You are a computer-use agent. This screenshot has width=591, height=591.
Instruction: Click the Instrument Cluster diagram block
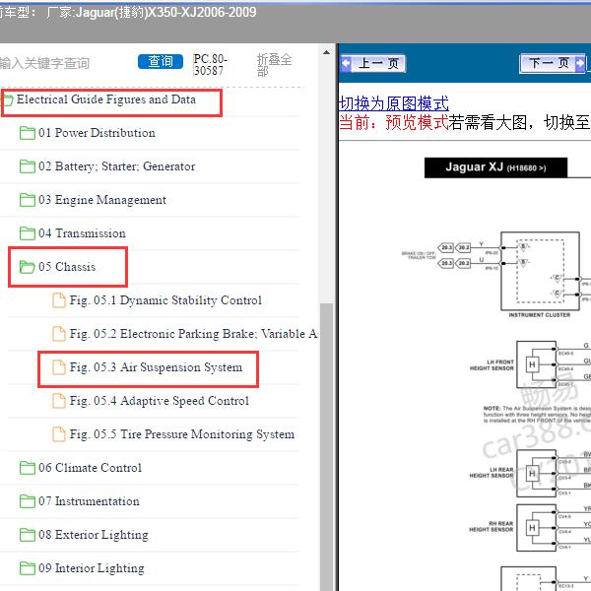coord(540,271)
